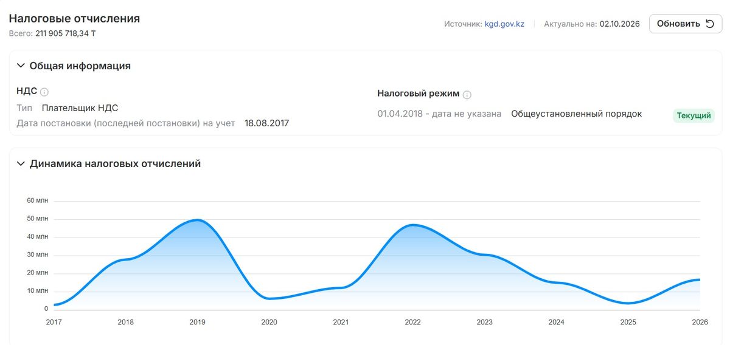
Task: Click the 30 млн y-axis label
Action: click(38, 254)
